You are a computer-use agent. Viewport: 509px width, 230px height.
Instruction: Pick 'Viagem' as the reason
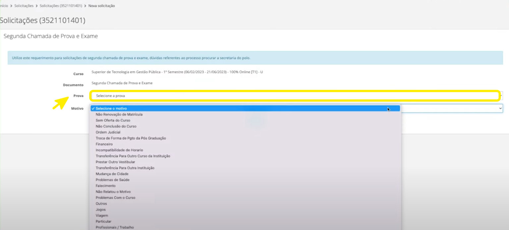pyautogui.click(x=102, y=215)
